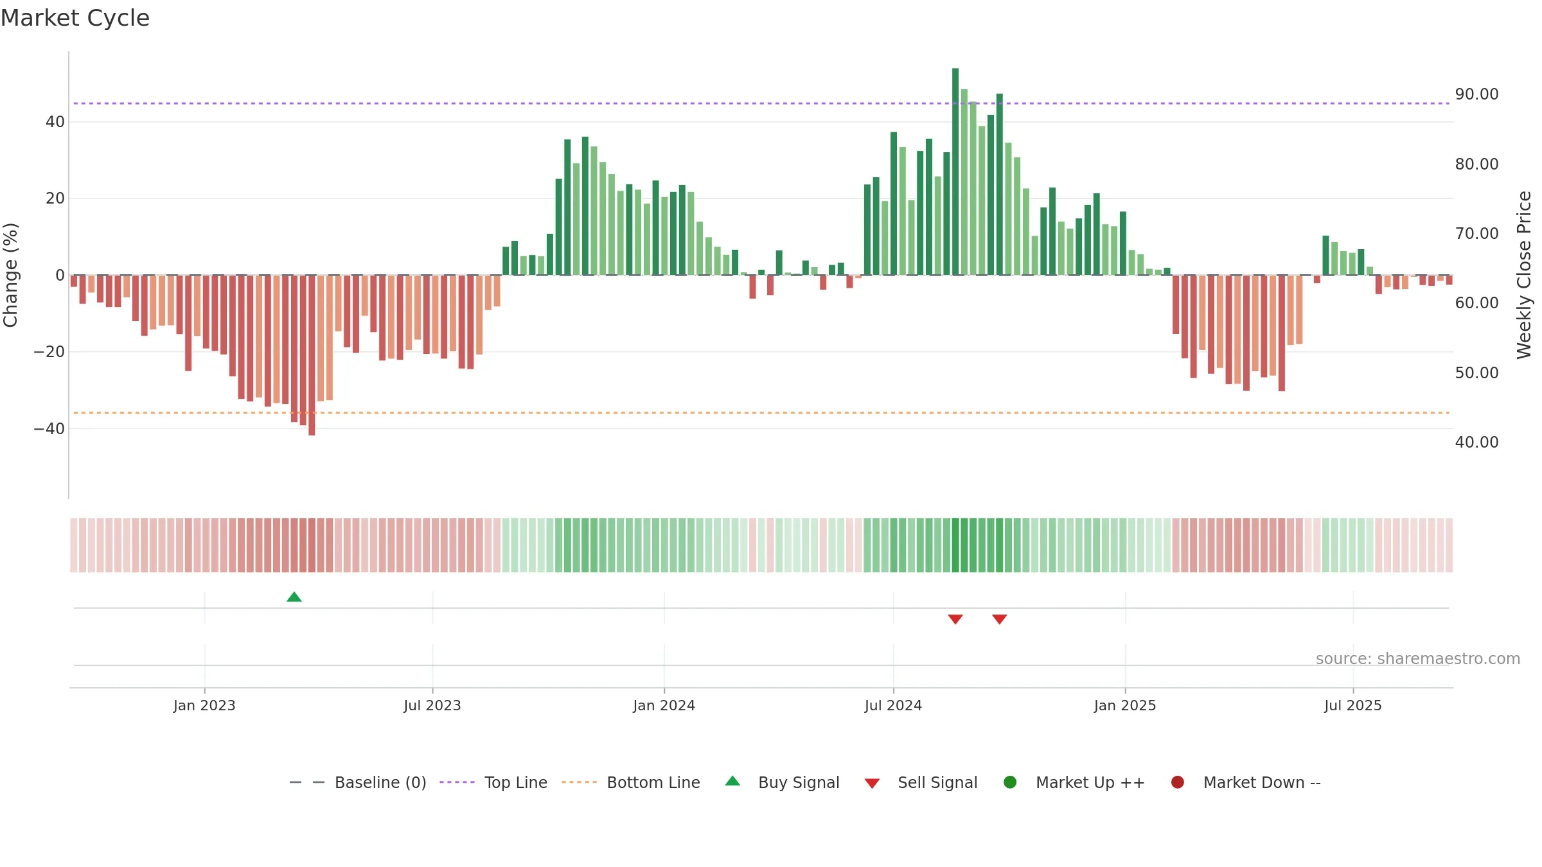Click the Jan 2025 axis label
This screenshot has width=1542, height=867.
[1125, 705]
